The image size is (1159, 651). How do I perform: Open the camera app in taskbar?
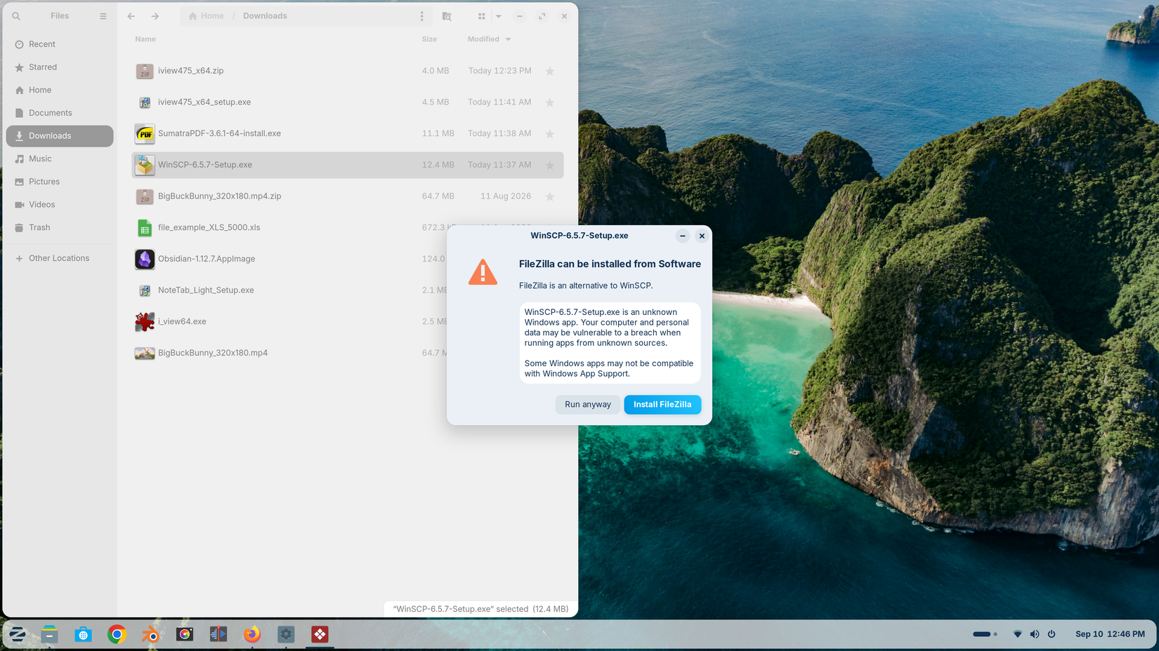[x=185, y=635]
